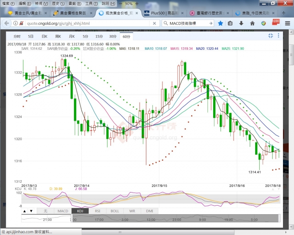
Task: Bookmark this page with the star icon
Action: coord(220,23)
